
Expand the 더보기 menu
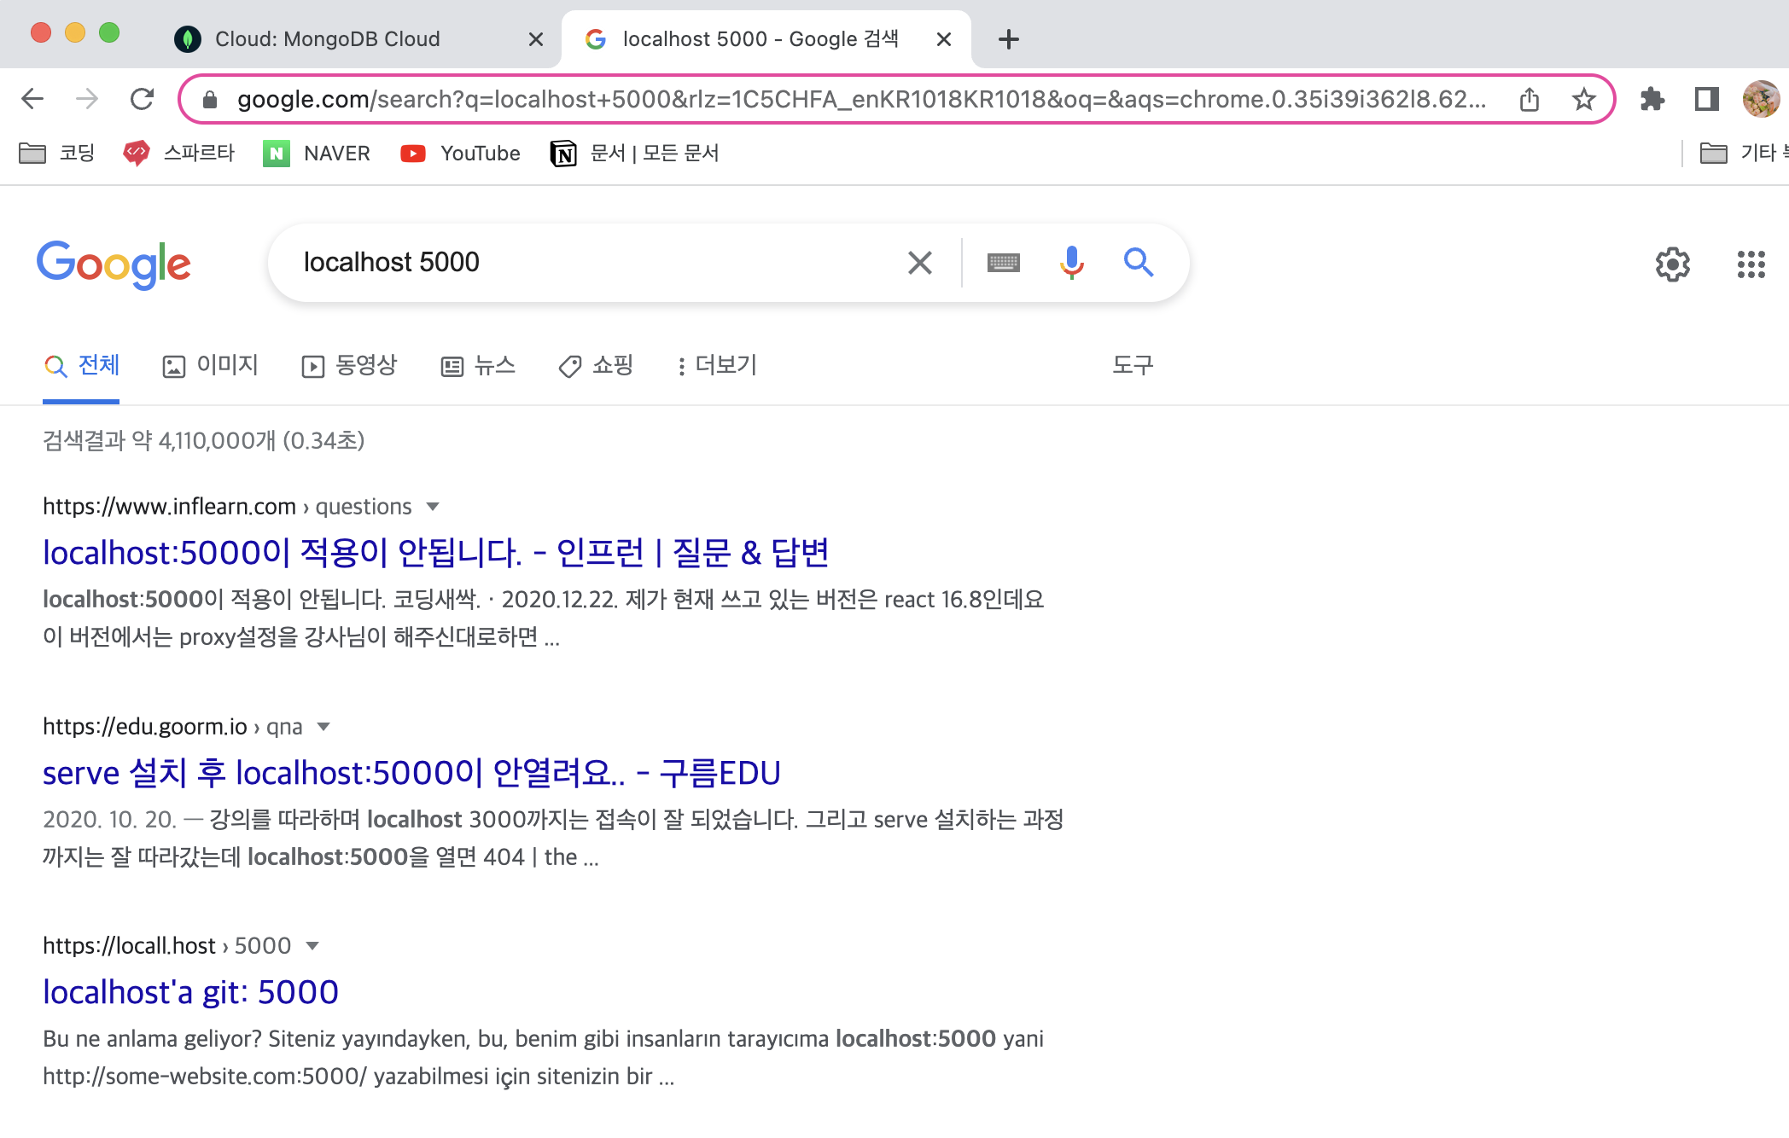717,366
